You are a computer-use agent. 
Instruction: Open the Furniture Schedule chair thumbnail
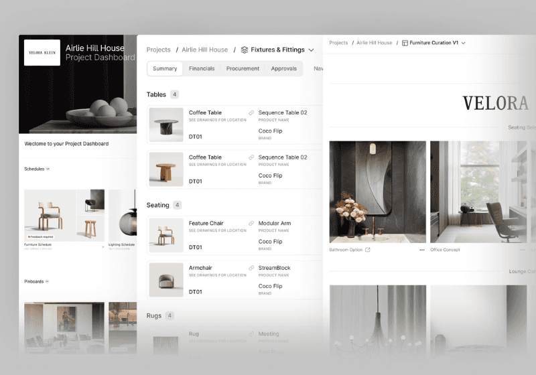pyautogui.click(x=50, y=216)
